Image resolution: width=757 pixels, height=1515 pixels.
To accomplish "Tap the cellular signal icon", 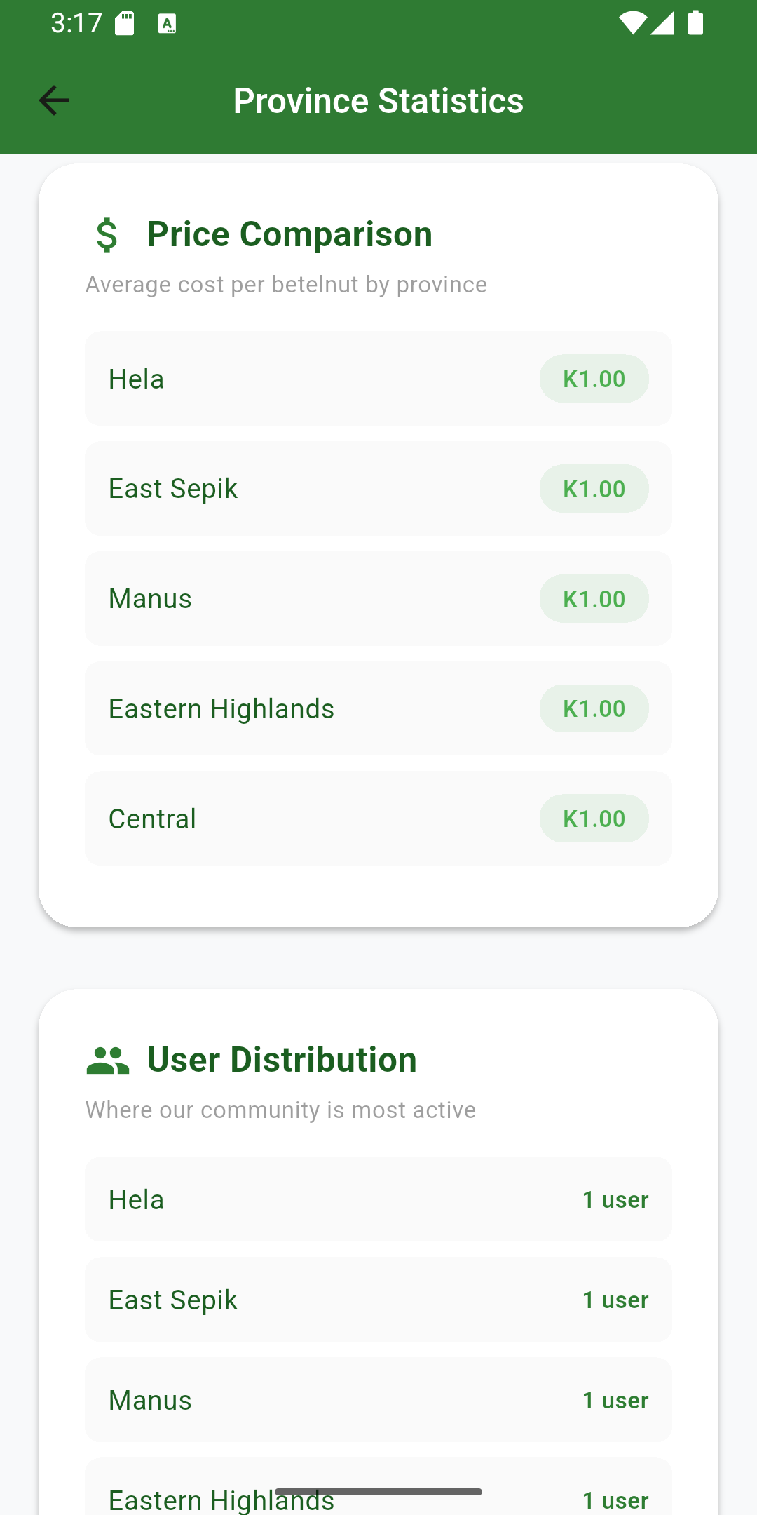I will click(662, 23).
